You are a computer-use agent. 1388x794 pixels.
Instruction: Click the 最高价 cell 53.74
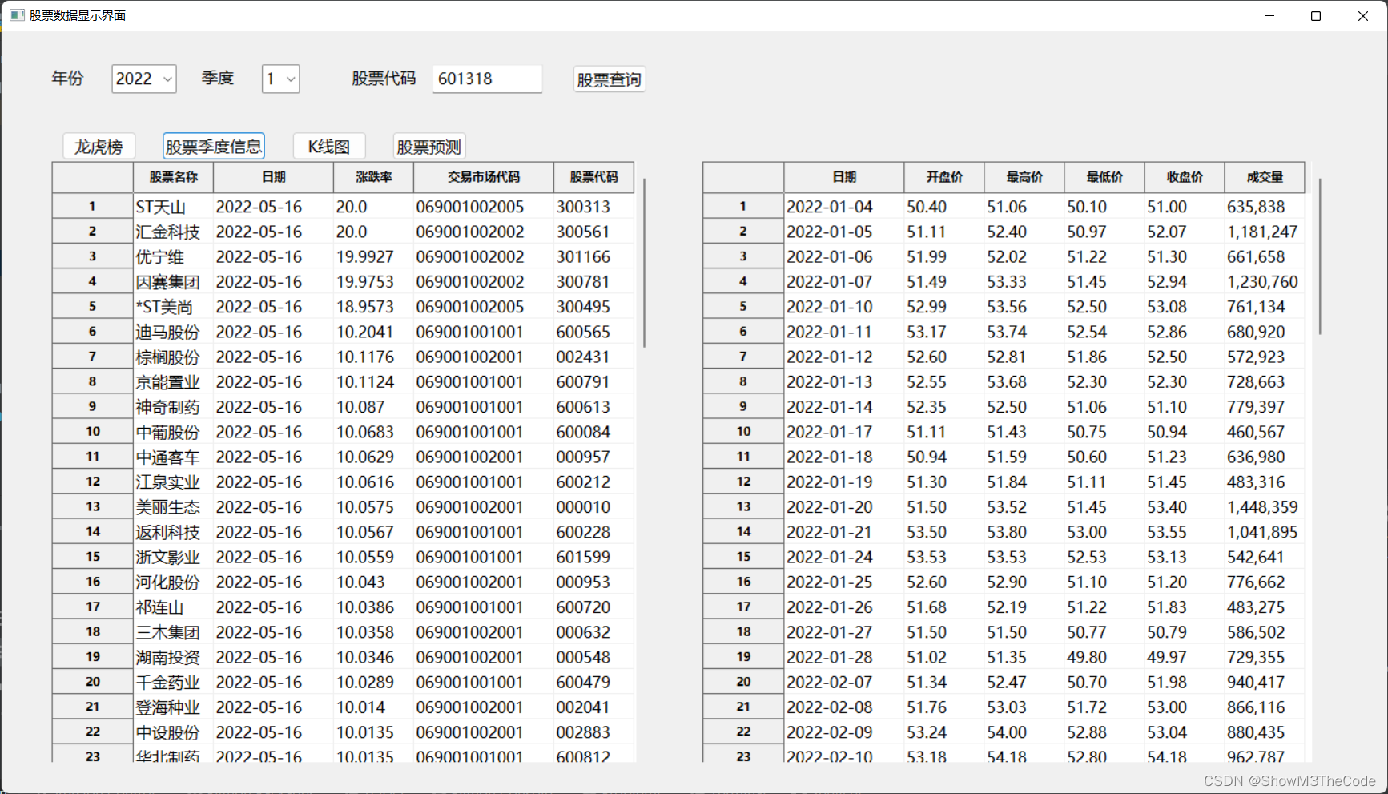tap(1024, 332)
